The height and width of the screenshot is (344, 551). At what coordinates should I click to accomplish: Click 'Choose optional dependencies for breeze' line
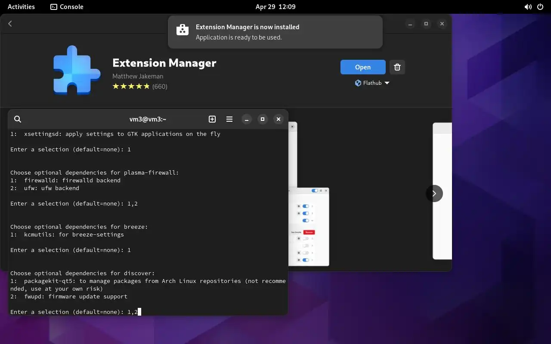pos(79,227)
